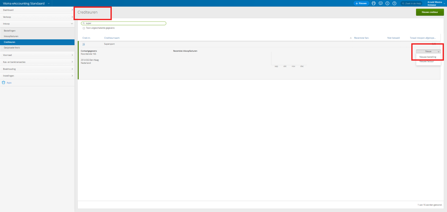
Task: Open Visma eAccounting Standaard dropdown
Action: click(x=26, y=4)
